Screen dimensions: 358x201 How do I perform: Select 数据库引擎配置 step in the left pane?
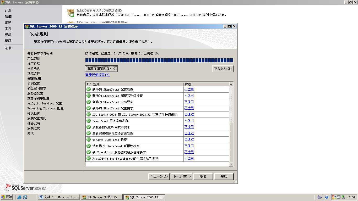coord(39,98)
